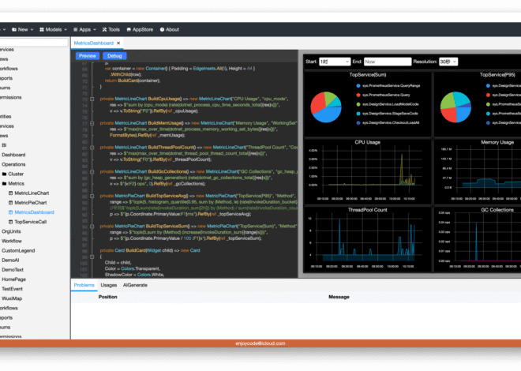Click the TopServiceCall view icon
521x371 pixels.
[x=10, y=222]
